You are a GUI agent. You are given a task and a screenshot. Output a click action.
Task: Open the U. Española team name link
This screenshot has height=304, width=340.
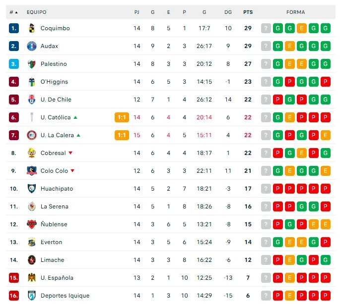tap(57, 278)
